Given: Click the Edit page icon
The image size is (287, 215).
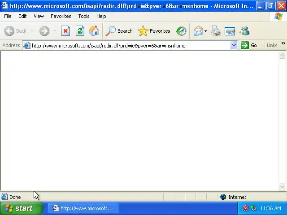Looking at the screenshot, I should 230,31.
